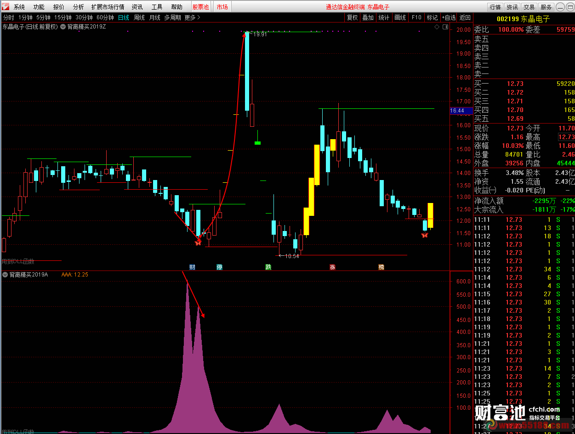Add stock with the +自选 button
Image resolution: width=575 pixels, height=434 pixels.
[x=449, y=17]
